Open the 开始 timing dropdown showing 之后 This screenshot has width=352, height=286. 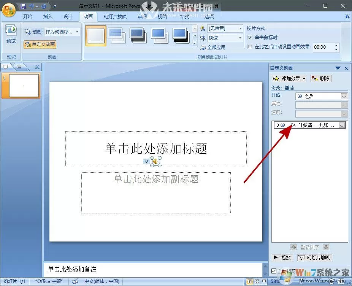(322, 96)
